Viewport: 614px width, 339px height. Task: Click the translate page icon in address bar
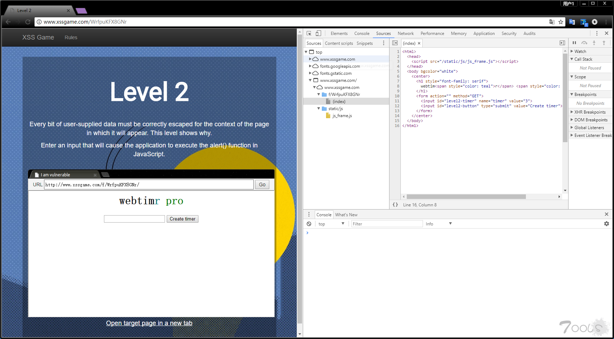552,22
